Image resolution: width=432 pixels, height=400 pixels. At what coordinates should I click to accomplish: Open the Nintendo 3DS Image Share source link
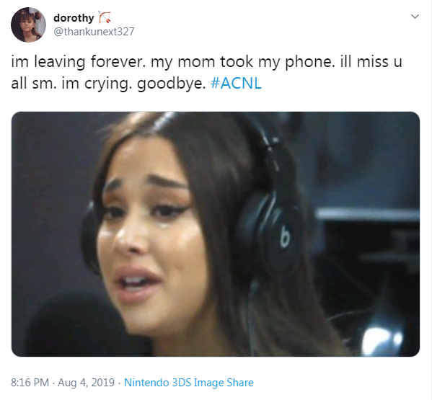click(x=189, y=383)
